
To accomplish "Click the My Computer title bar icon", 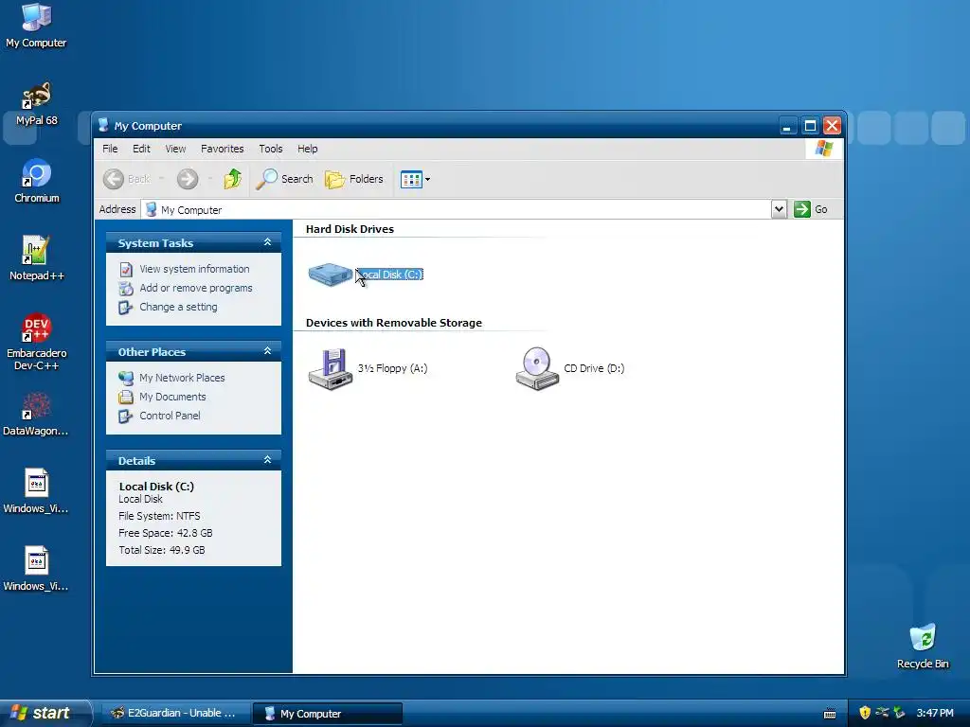I will pos(103,126).
